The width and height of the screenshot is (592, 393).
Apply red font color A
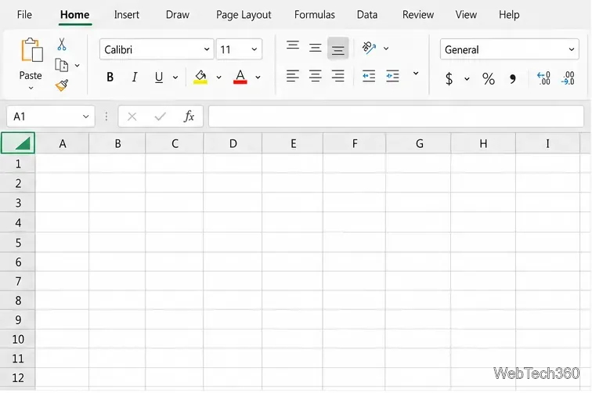(240, 77)
